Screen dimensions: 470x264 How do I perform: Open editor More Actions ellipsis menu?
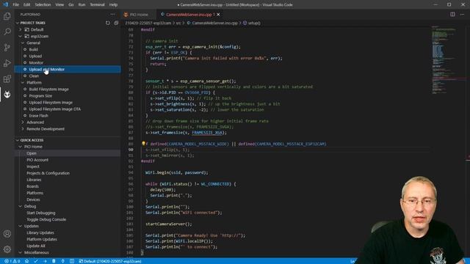[462, 15]
